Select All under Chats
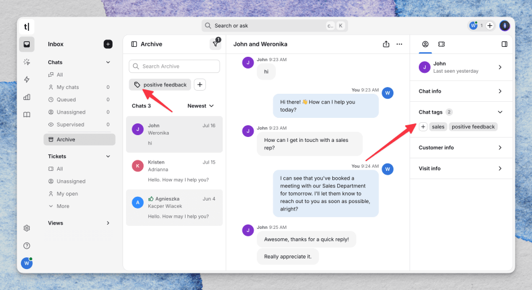The width and height of the screenshot is (532, 290). click(x=79, y=75)
